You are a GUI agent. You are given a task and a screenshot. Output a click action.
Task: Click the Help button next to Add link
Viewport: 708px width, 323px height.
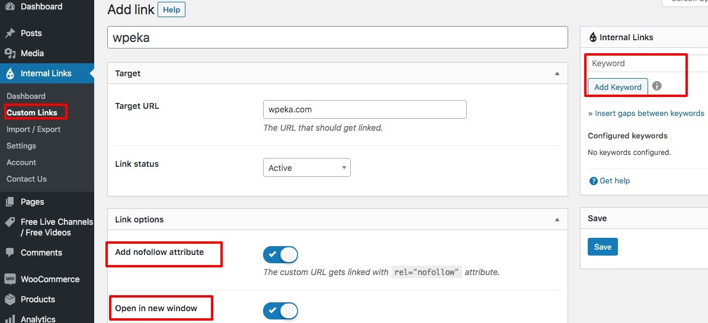[172, 10]
